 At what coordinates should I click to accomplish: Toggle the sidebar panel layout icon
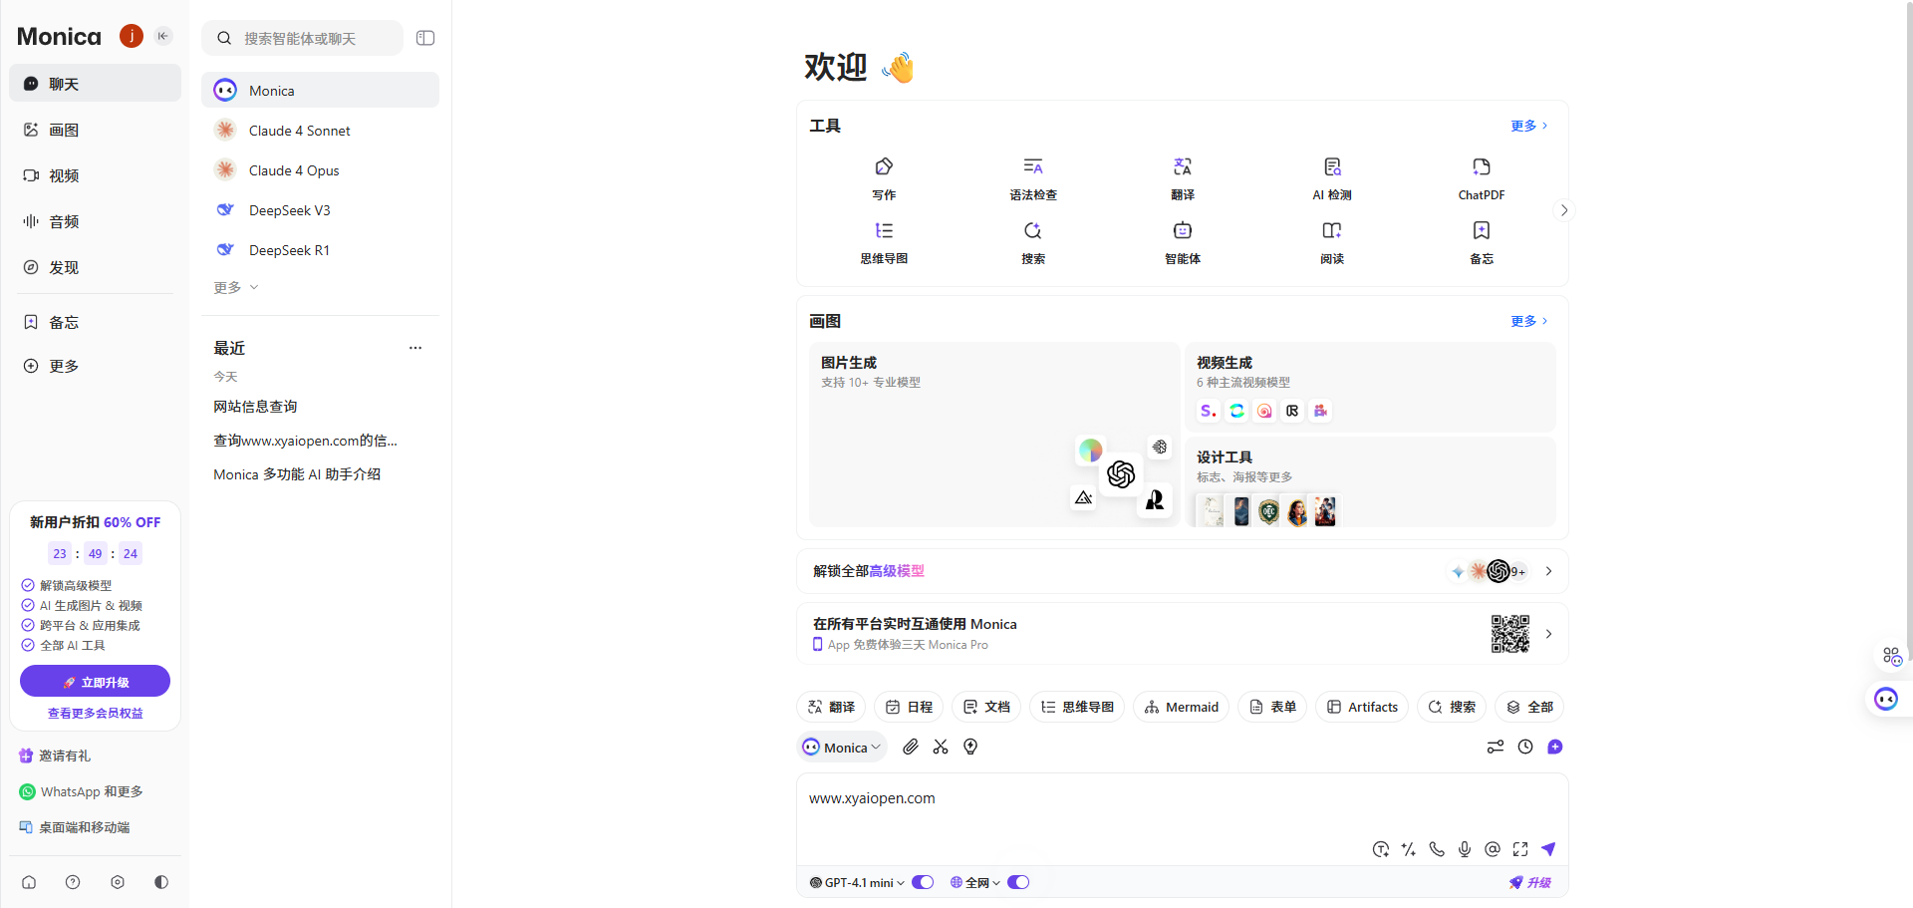tap(425, 38)
